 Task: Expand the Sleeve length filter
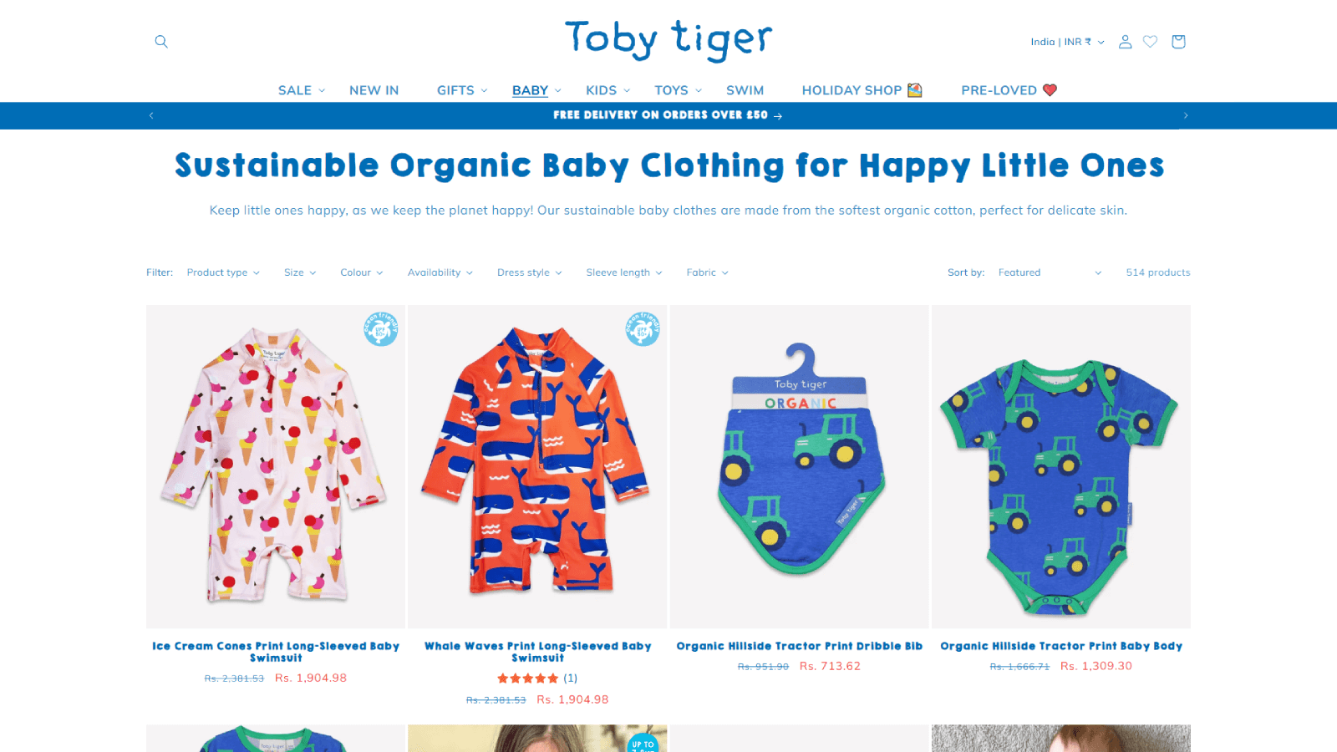[623, 272]
